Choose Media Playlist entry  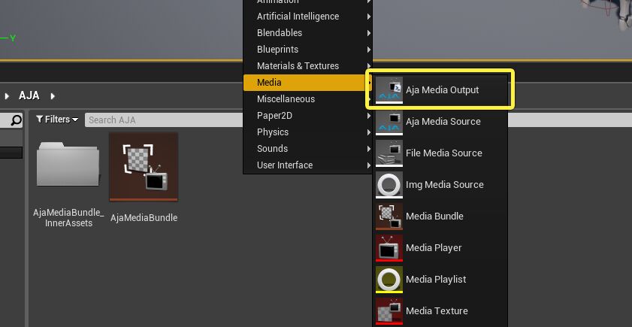tap(440, 279)
